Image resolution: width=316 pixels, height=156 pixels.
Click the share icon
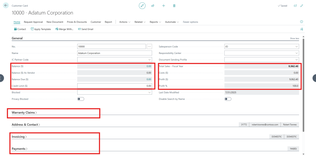[x=153, y=6]
